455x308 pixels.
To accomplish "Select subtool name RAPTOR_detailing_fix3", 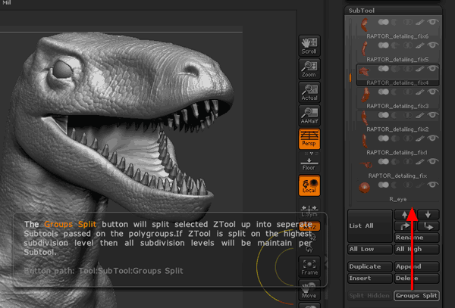I will click(x=397, y=106).
